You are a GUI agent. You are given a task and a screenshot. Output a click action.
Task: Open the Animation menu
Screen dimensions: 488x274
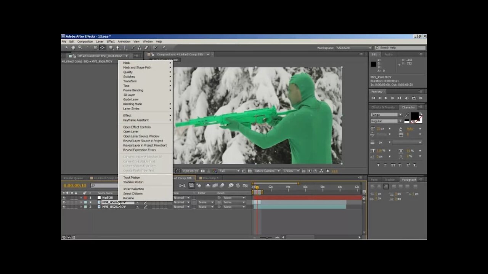(x=124, y=41)
